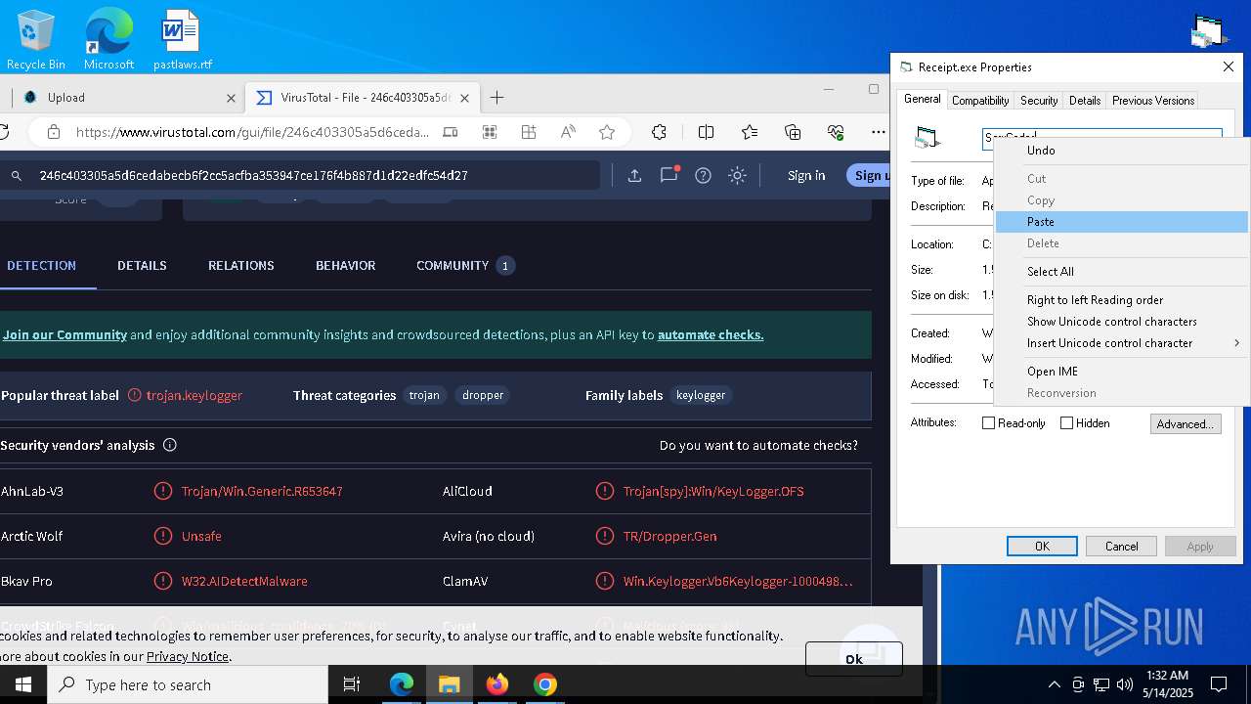1251x704 pixels.
Task: Close the VirusTotal tab
Action: (464, 98)
